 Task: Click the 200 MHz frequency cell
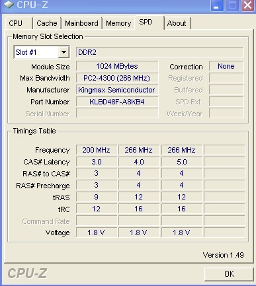[97, 150]
